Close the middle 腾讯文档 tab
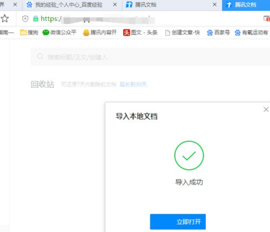Screen dimensions: 270x232 214,5
